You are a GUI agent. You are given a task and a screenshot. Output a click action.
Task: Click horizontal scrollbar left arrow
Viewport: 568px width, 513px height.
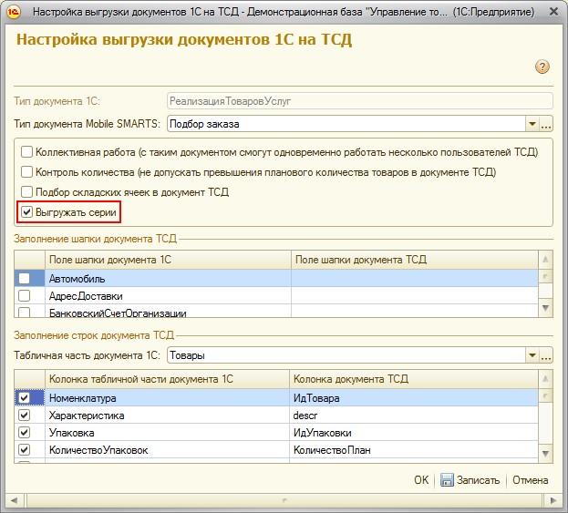(14, 500)
